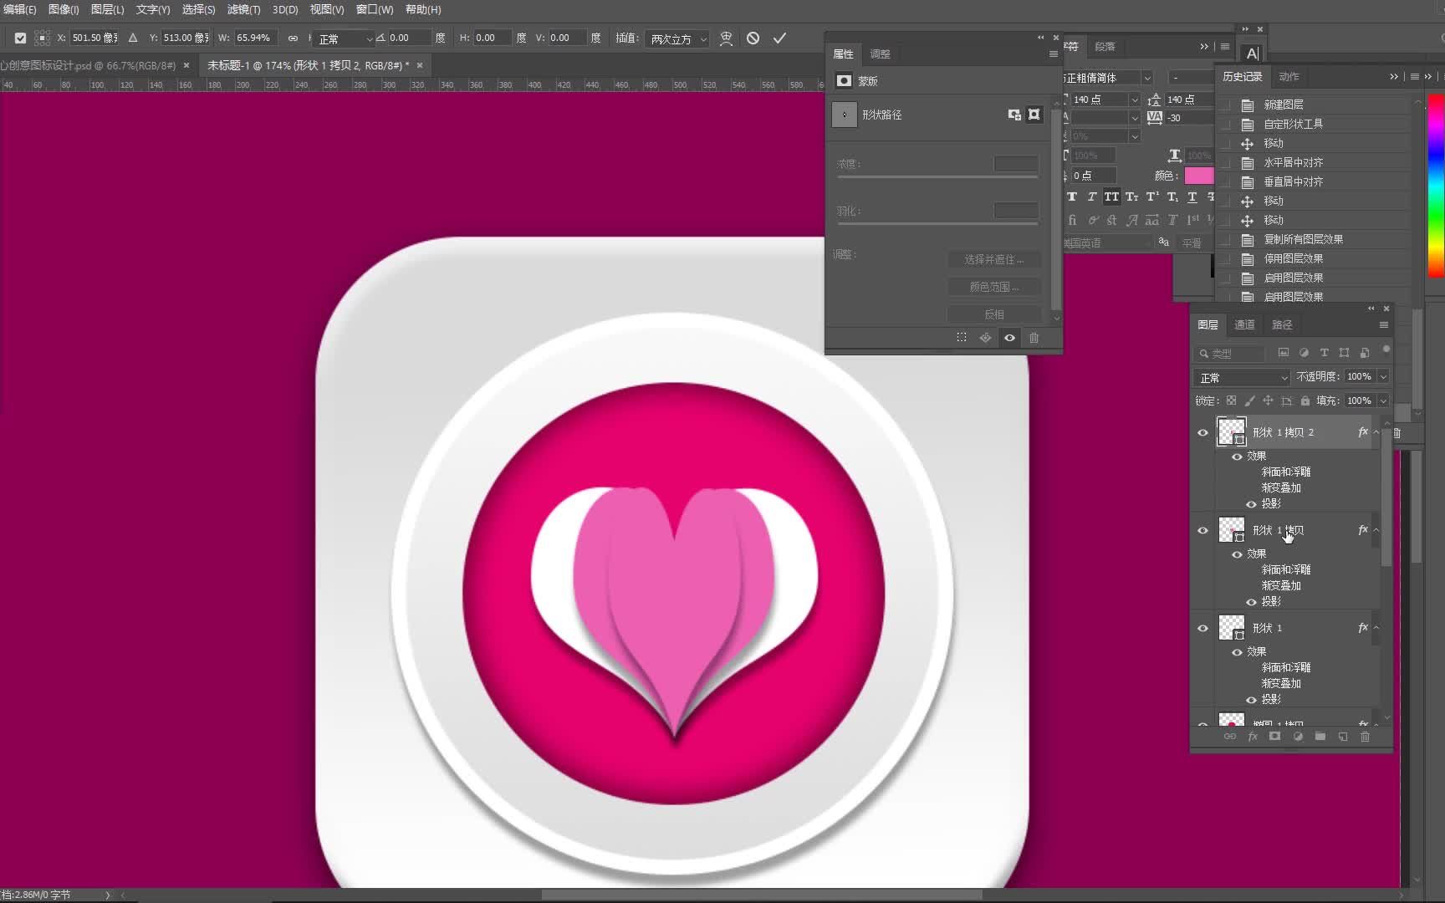Hide layer 形状 1 拷贝 2 via eye icon
Screen dimensions: 1445x903
[x=1202, y=432]
